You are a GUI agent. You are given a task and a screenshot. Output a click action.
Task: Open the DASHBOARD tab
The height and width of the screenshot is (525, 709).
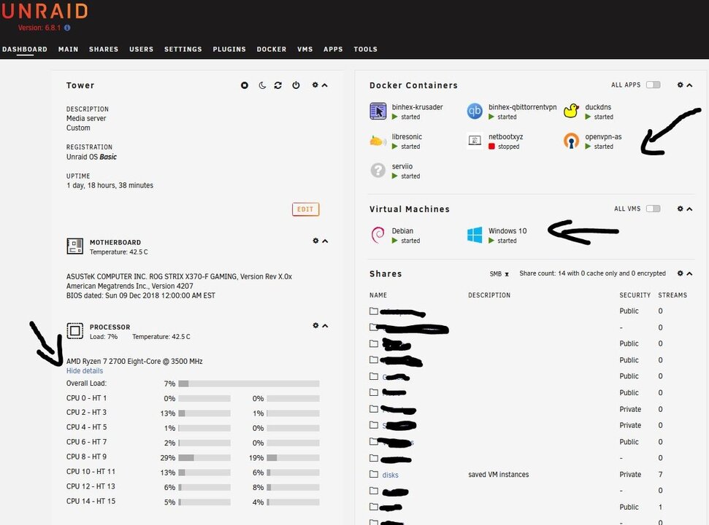pyautogui.click(x=25, y=49)
